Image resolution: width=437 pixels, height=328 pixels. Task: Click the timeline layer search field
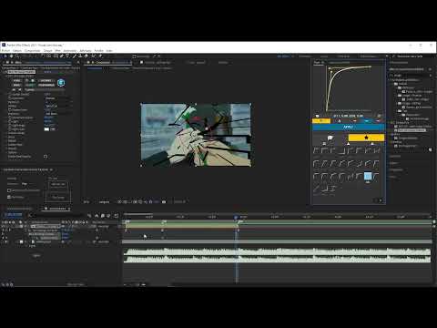57,215
